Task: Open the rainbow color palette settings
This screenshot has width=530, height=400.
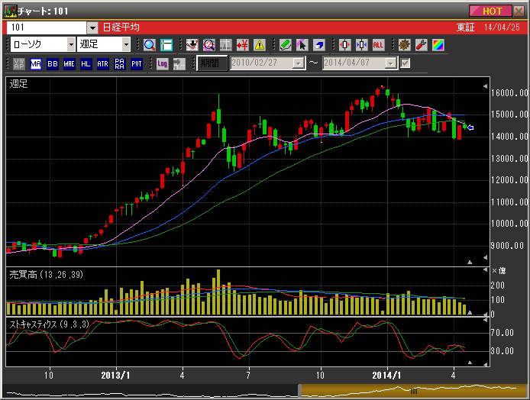Action: click(437, 44)
